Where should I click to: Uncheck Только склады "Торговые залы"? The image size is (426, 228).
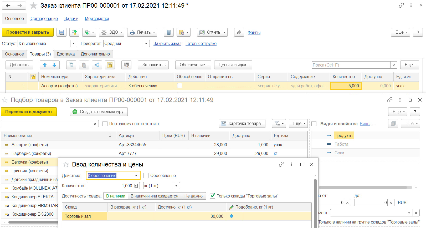click(213, 196)
